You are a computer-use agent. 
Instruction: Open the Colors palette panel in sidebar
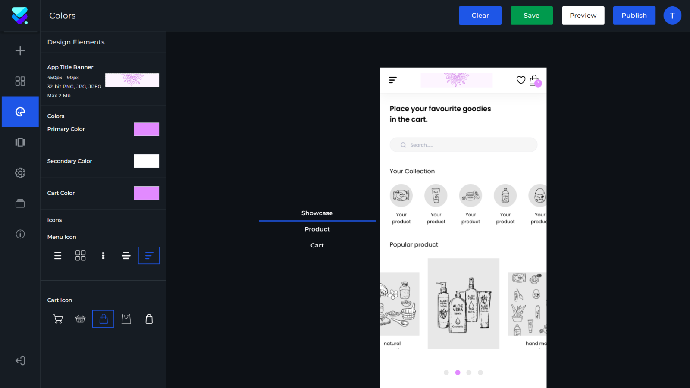tap(20, 112)
